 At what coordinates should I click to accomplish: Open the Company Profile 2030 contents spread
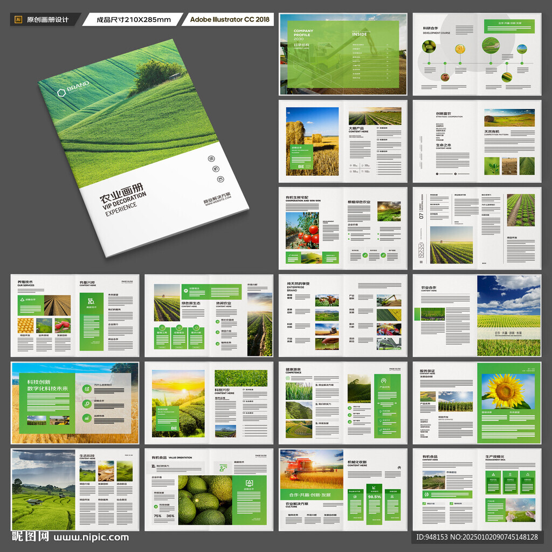(x=343, y=54)
